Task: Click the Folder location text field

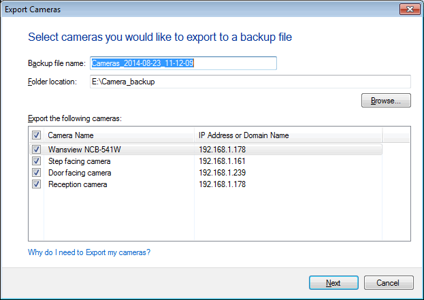Action: pyautogui.click(x=250, y=82)
